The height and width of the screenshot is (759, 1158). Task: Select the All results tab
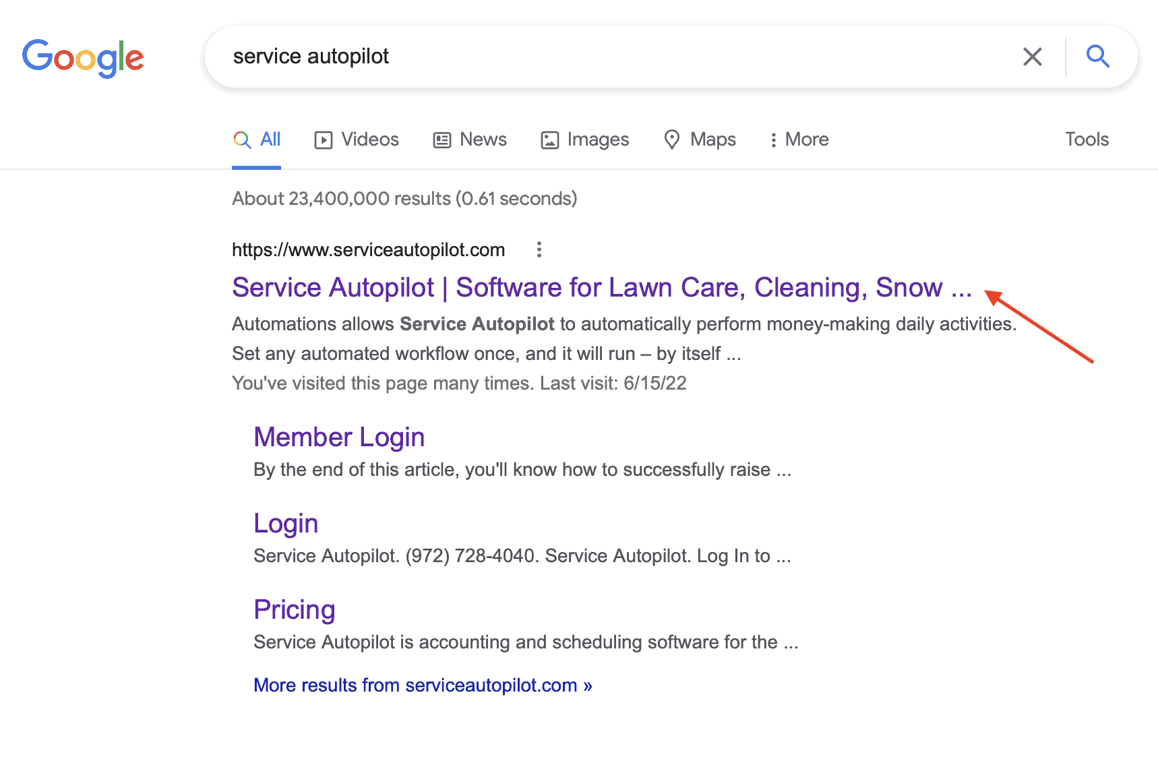(257, 140)
